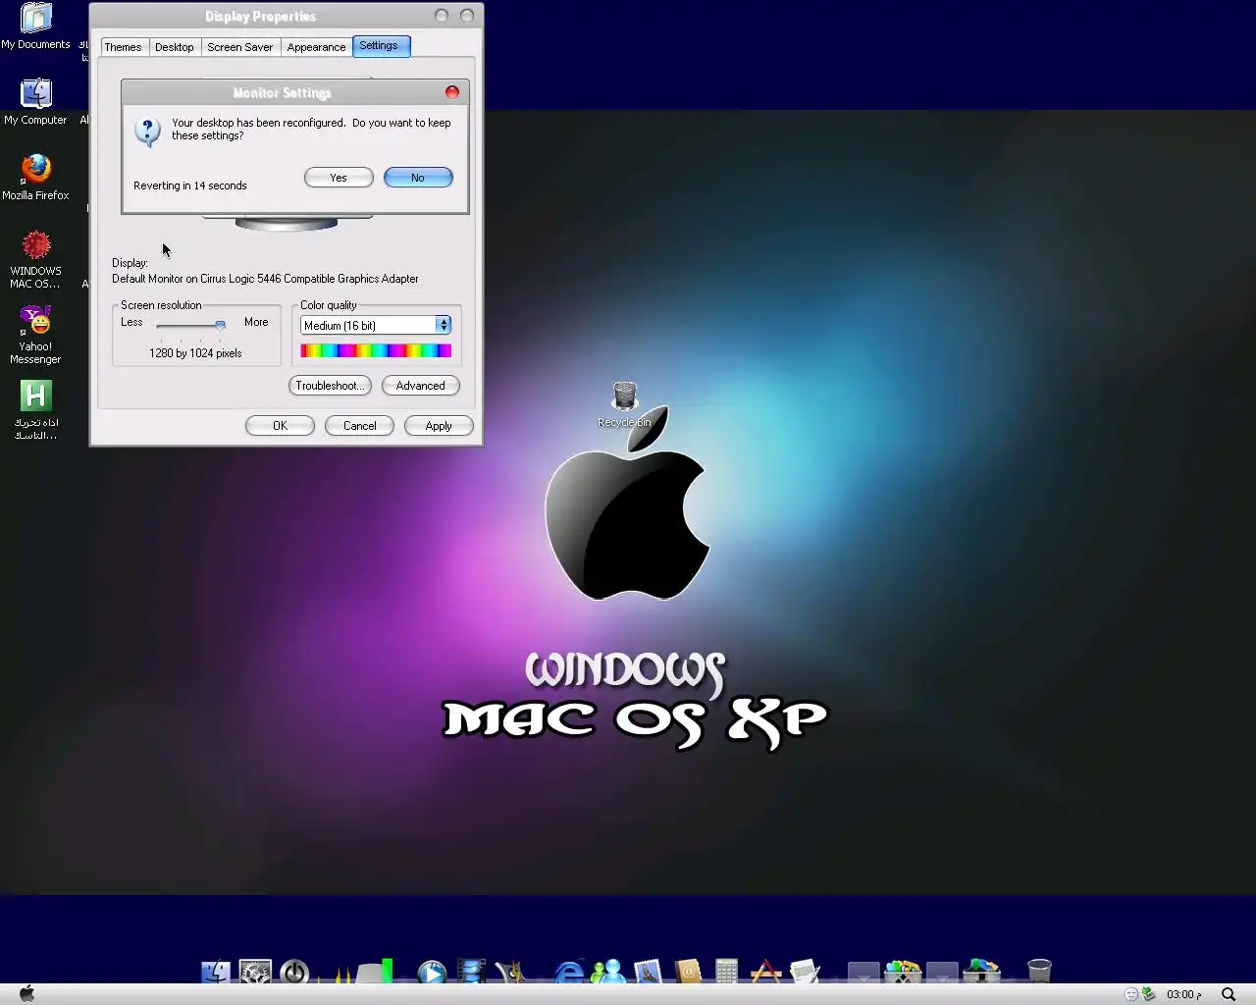Open the Messenger buddies dock icon
This screenshot has width=1256, height=1005.
608,972
